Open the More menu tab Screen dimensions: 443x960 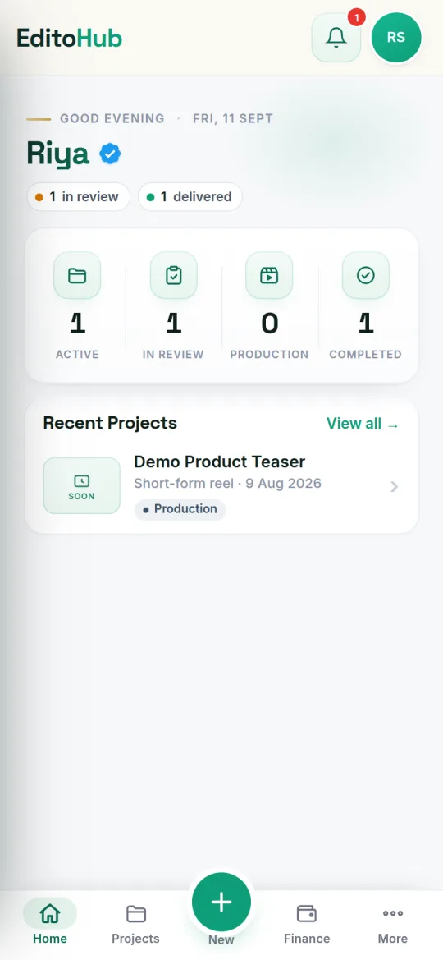[393, 923]
